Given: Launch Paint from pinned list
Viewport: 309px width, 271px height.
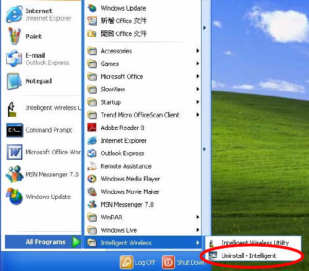Looking at the screenshot, I should pos(14,36).
